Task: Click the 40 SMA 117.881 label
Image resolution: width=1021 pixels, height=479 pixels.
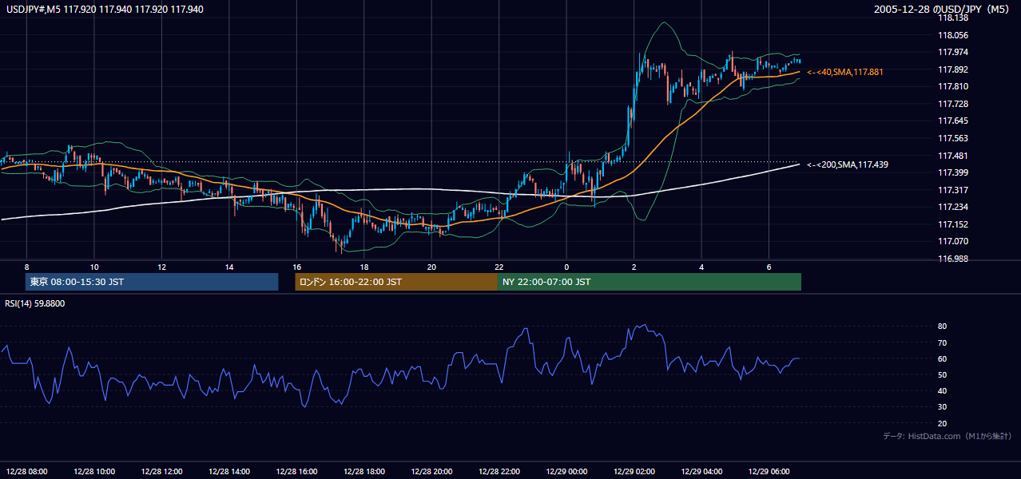Action: coord(845,72)
